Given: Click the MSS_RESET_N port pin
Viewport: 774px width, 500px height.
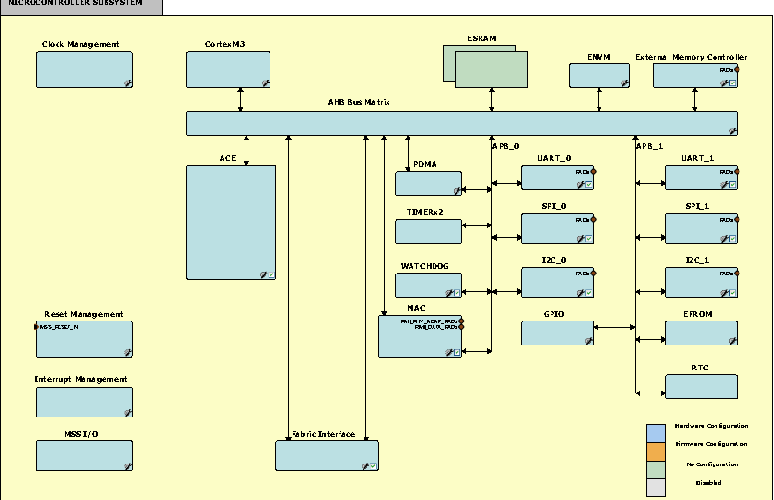Looking at the screenshot, I should tap(37, 327).
